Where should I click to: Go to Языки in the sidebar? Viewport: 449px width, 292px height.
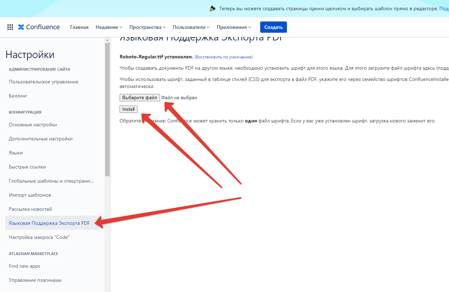click(x=16, y=153)
